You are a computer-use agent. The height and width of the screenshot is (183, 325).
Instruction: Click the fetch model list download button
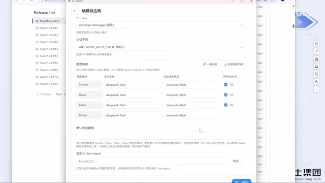pyautogui.click(x=234, y=65)
